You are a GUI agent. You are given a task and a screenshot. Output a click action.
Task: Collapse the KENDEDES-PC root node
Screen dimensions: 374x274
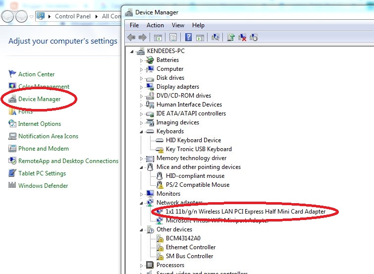pyautogui.click(x=132, y=52)
